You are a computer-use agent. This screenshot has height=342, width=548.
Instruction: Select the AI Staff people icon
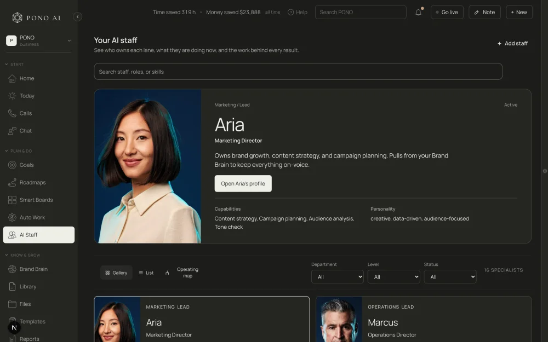[x=12, y=235]
